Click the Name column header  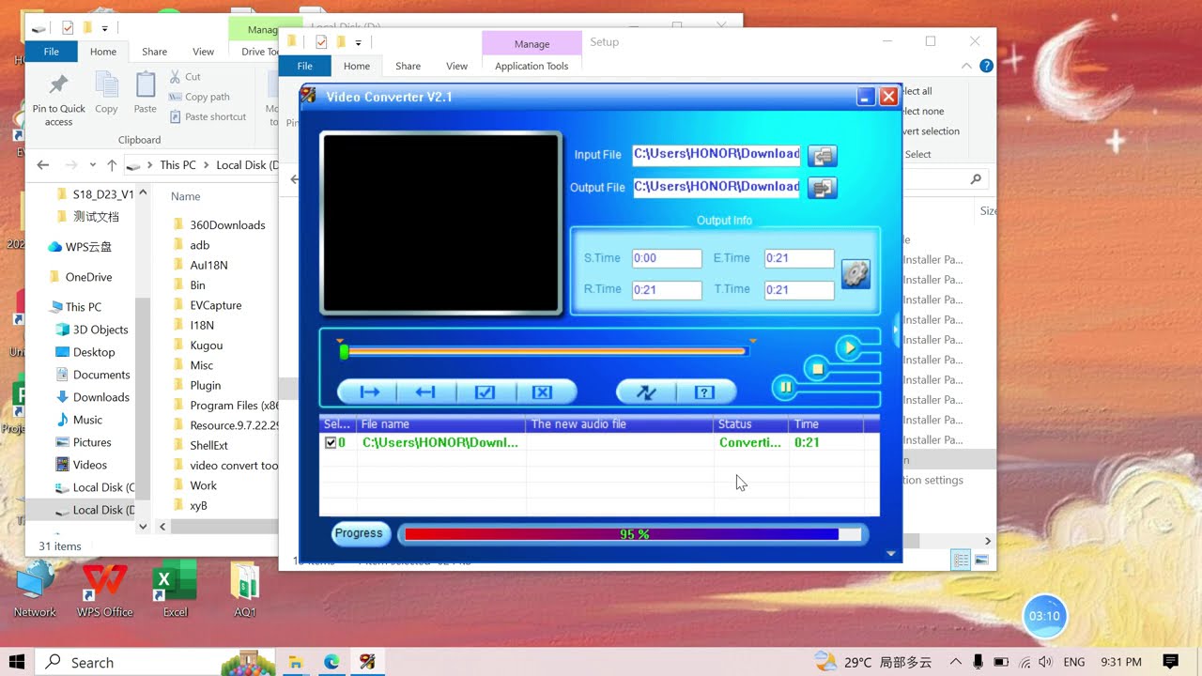(x=186, y=196)
